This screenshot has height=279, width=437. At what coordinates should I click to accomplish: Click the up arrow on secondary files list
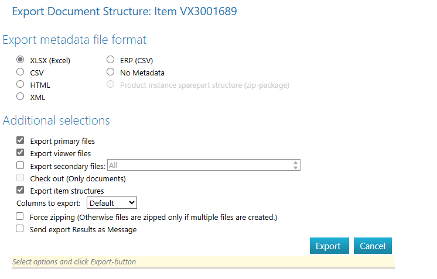[x=296, y=163]
